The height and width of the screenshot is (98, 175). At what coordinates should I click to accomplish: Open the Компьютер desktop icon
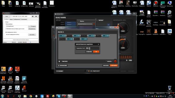pyautogui.click(x=170, y=4)
